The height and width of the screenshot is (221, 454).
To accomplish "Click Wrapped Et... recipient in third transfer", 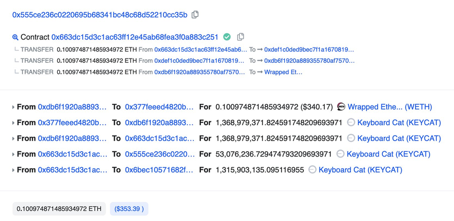I will (x=283, y=72).
